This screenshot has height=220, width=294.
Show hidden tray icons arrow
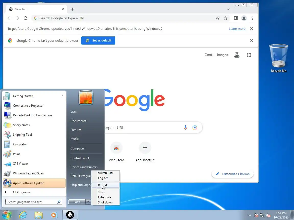[250, 215]
